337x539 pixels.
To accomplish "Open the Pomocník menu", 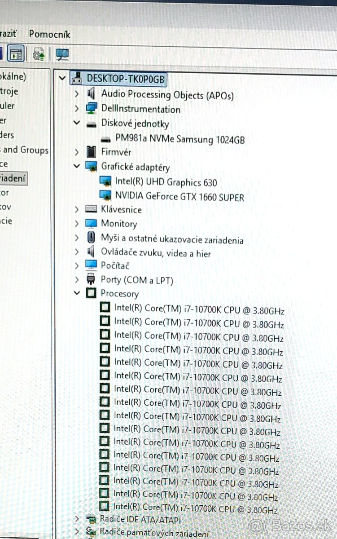I will (49, 34).
